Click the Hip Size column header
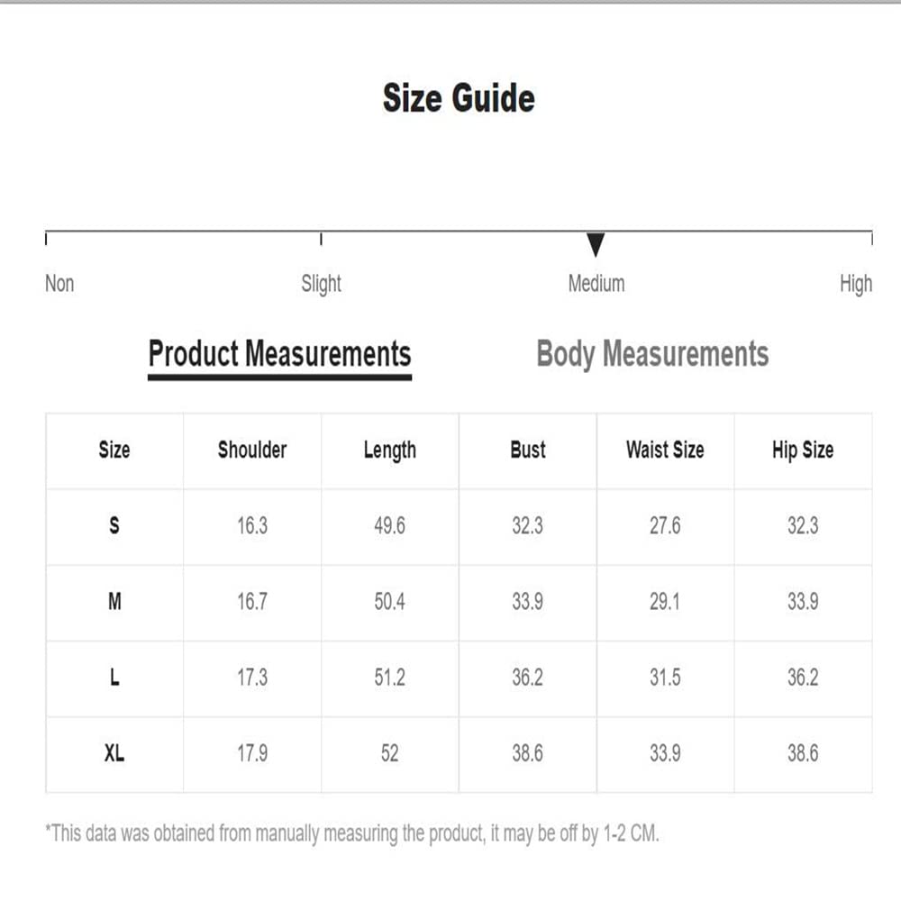The width and height of the screenshot is (901, 901). [x=803, y=450]
